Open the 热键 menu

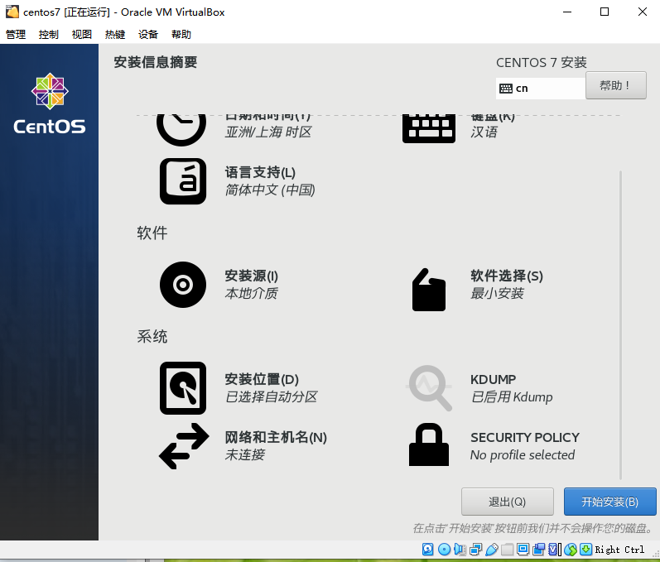pos(115,34)
